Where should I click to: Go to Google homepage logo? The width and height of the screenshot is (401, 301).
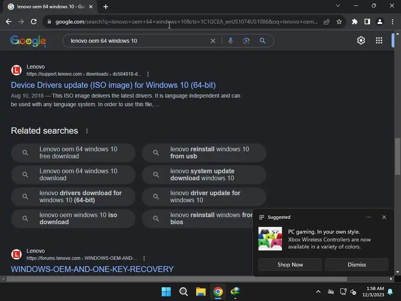point(28,41)
